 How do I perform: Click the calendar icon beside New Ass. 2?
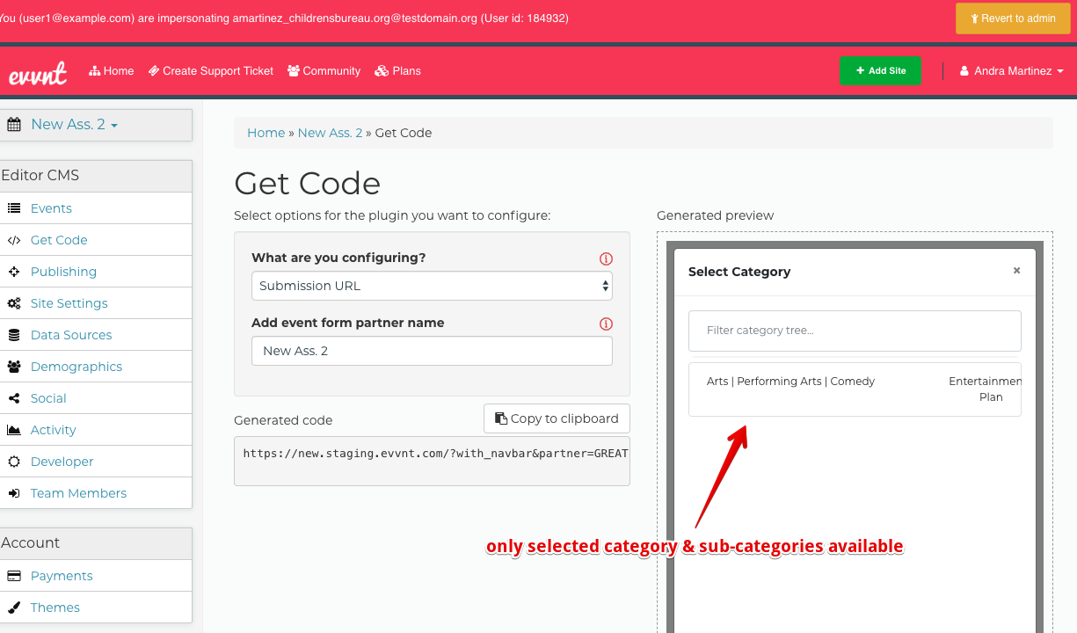coord(14,125)
